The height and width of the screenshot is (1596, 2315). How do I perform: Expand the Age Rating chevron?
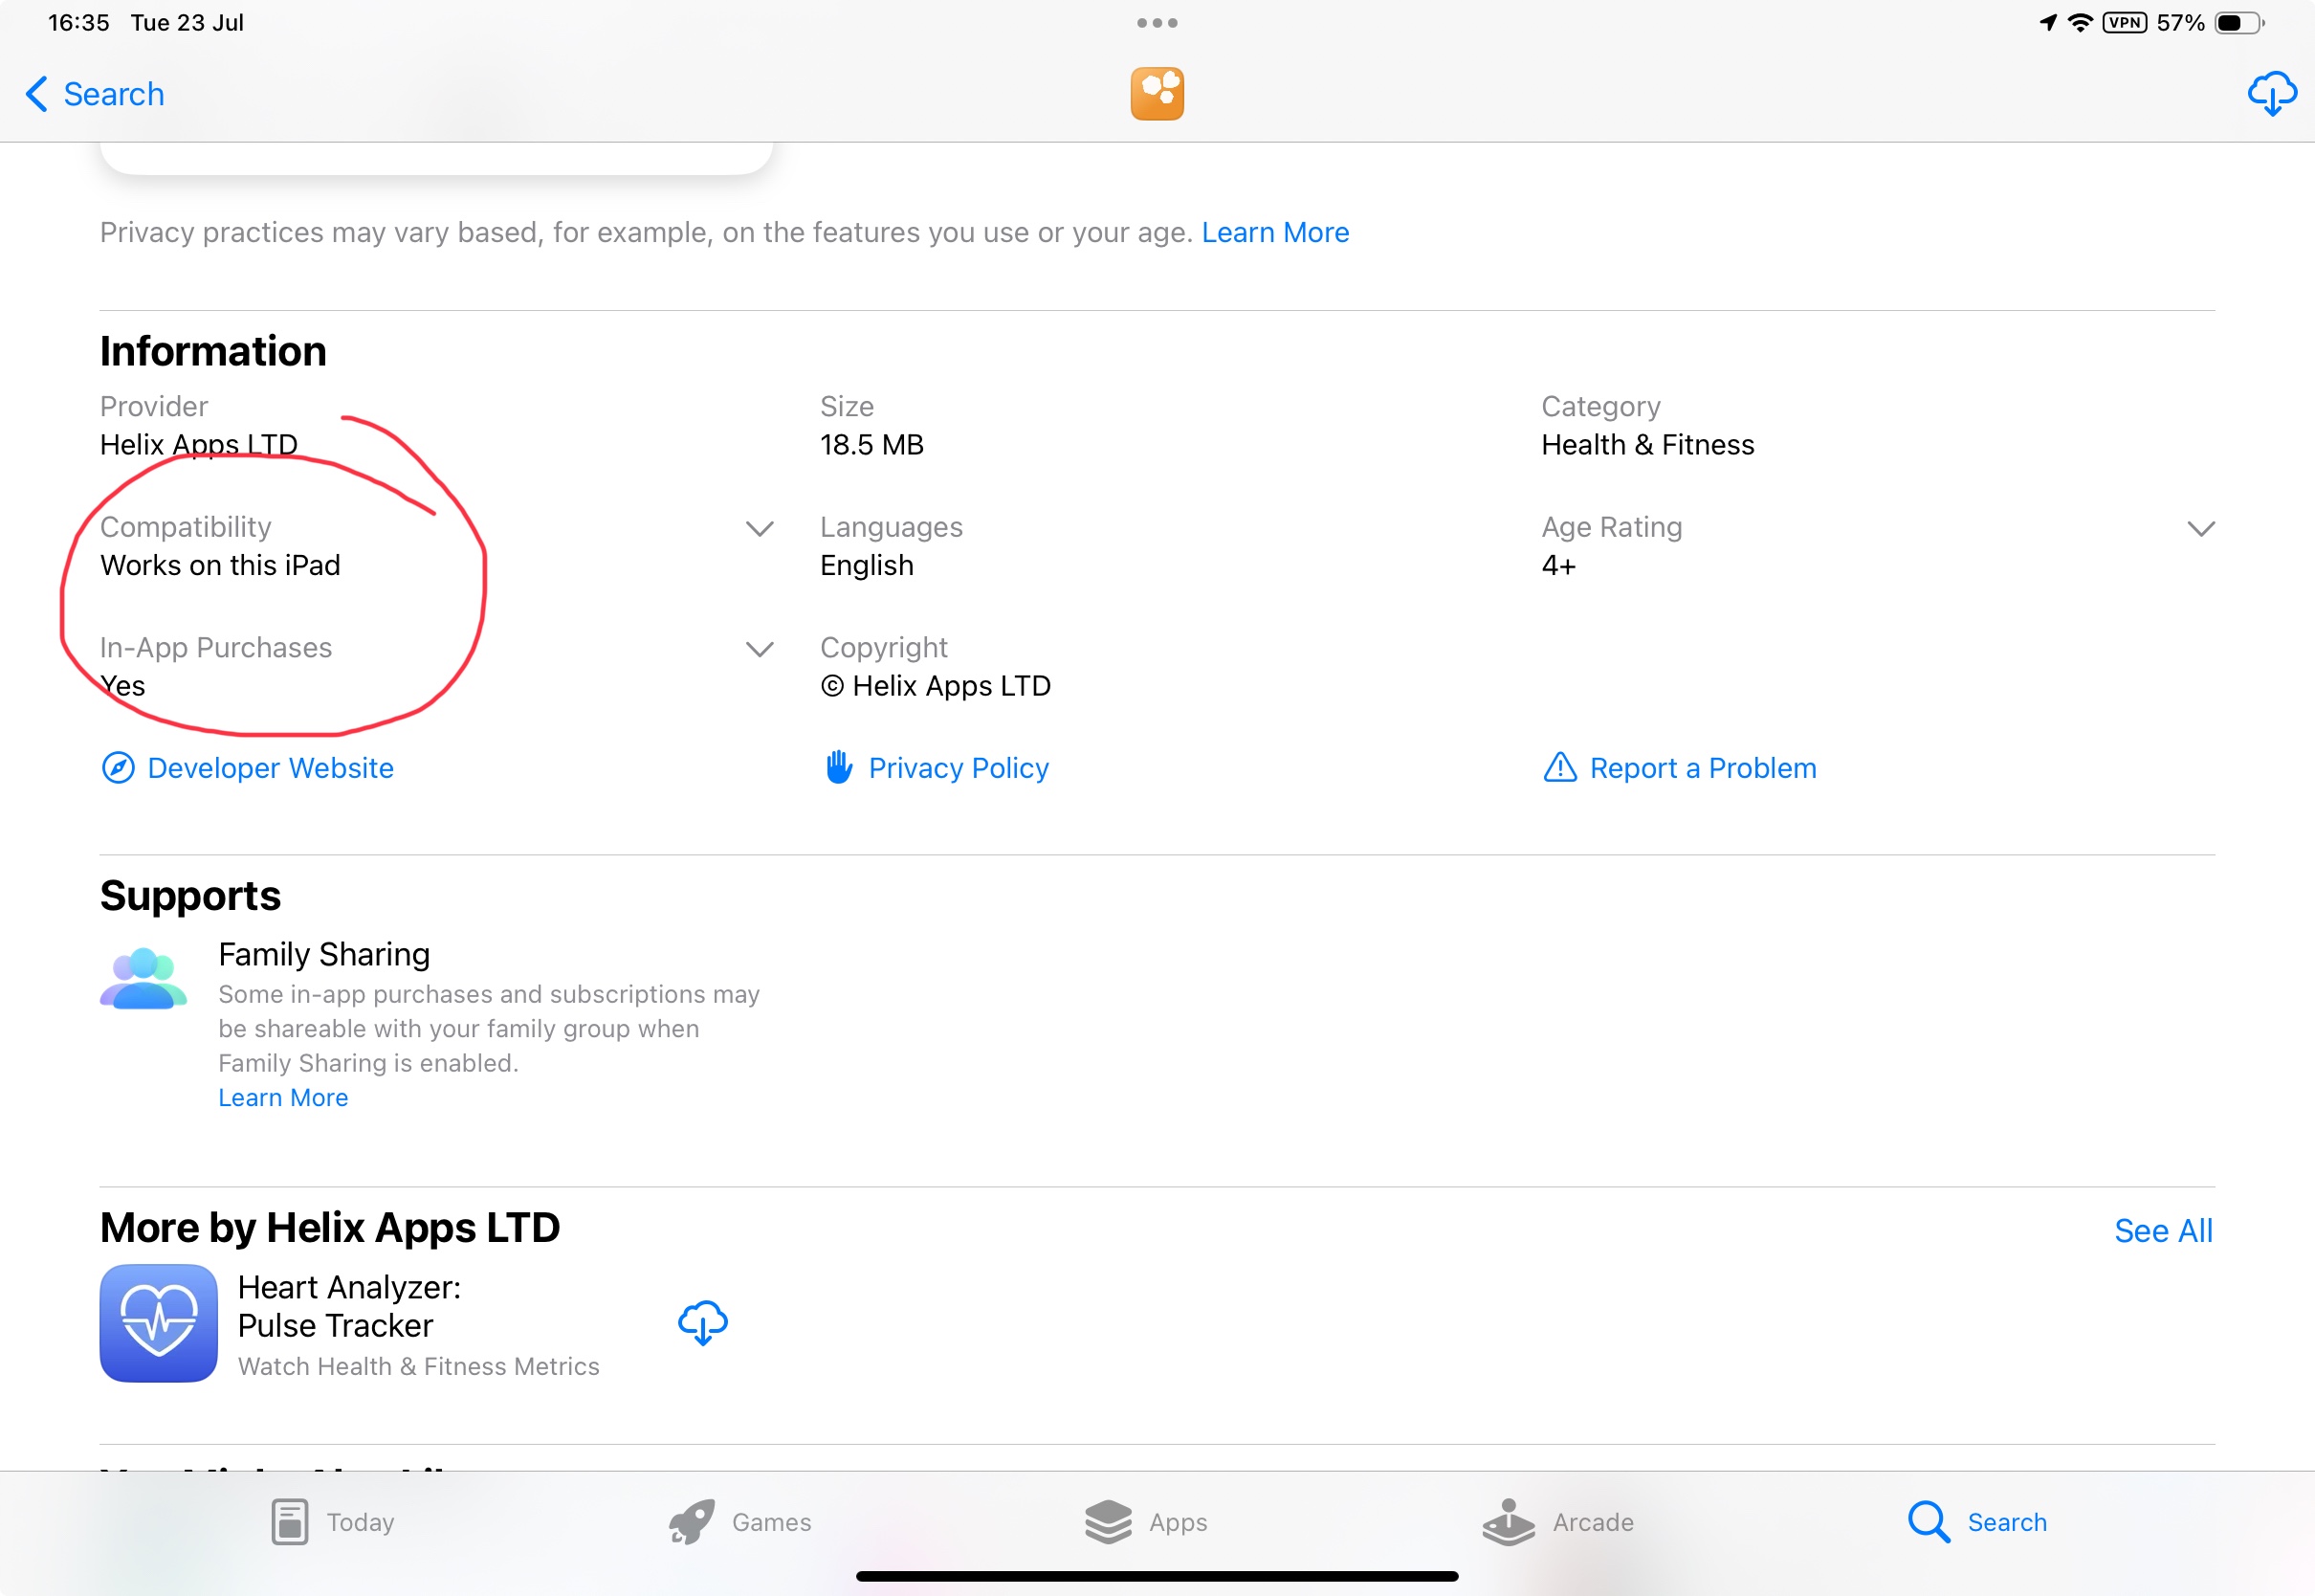(x=2200, y=528)
